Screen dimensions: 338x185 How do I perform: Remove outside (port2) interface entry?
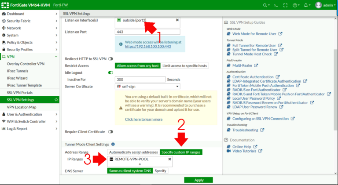pos(177,20)
